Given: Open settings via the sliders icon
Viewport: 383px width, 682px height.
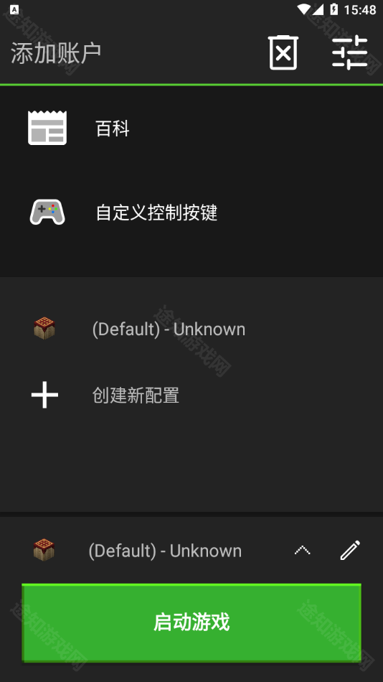Looking at the screenshot, I should pos(350,52).
